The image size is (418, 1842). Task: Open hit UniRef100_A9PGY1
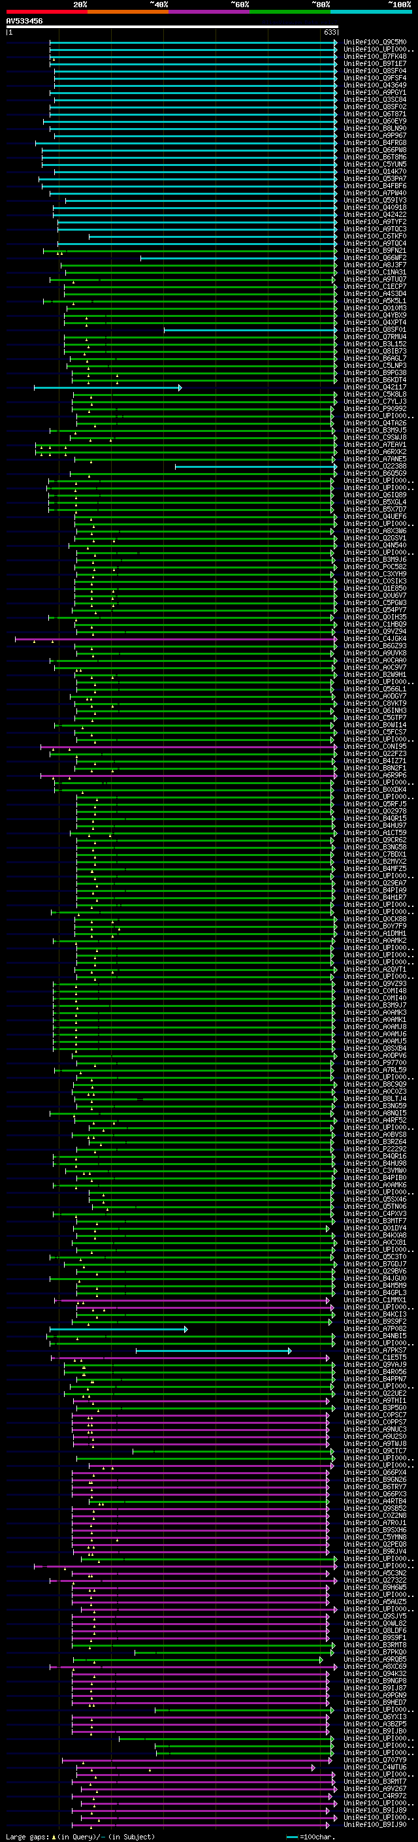point(375,92)
